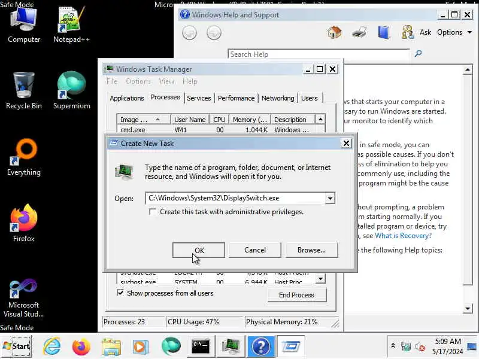Open Windows Explorer folder on taskbar

(111, 347)
